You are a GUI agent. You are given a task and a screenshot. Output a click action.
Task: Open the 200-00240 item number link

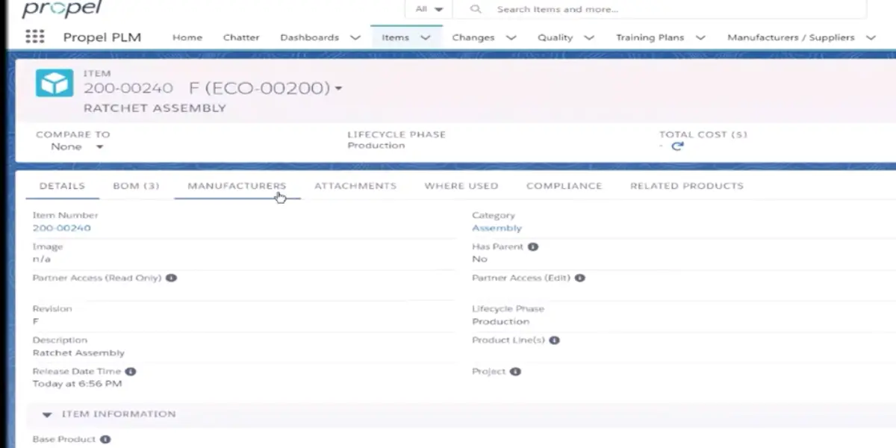(x=61, y=228)
